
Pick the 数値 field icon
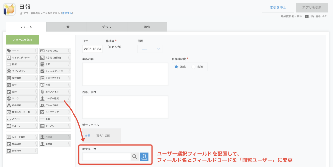(9, 64)
